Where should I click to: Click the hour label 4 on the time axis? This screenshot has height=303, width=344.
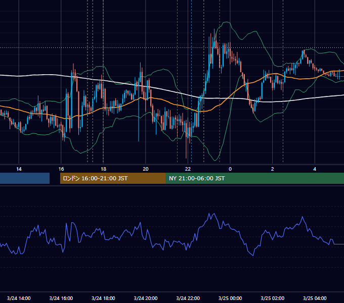click(315, 169)
